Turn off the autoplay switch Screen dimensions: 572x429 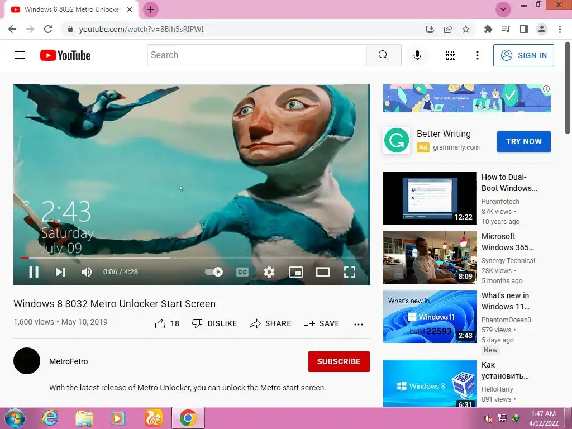214,272
